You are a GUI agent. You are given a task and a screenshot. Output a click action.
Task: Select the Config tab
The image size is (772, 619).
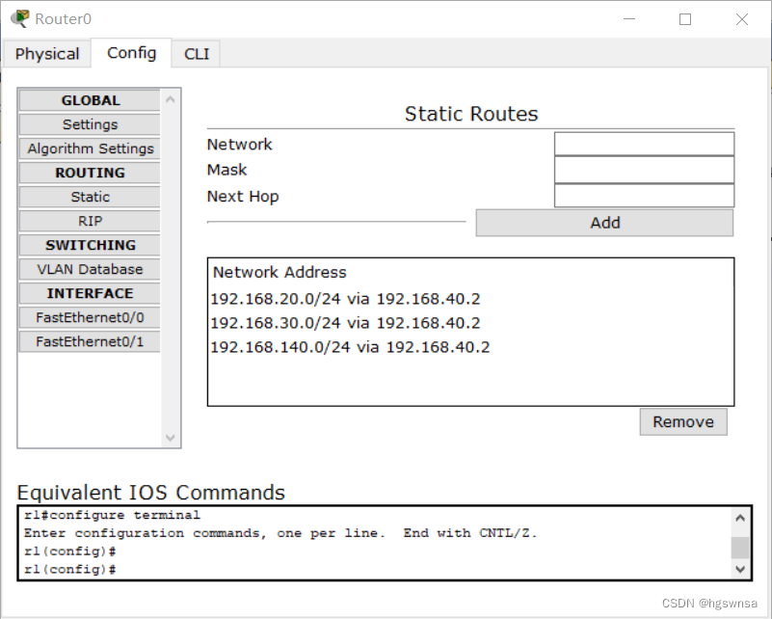[132, 53]
